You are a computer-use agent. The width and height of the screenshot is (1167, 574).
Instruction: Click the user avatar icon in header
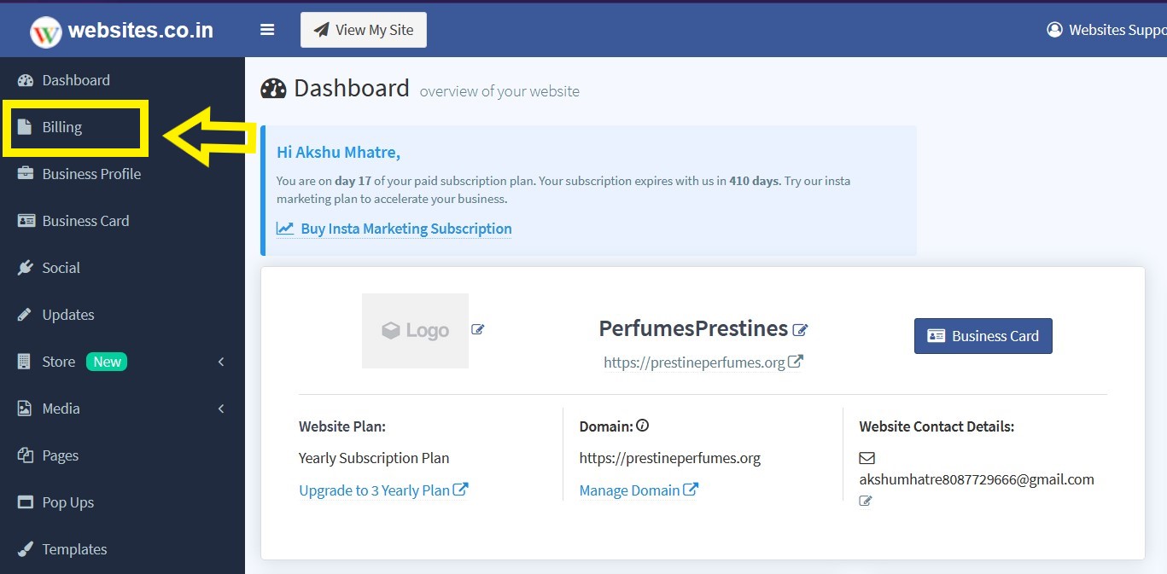point(1054,30)
